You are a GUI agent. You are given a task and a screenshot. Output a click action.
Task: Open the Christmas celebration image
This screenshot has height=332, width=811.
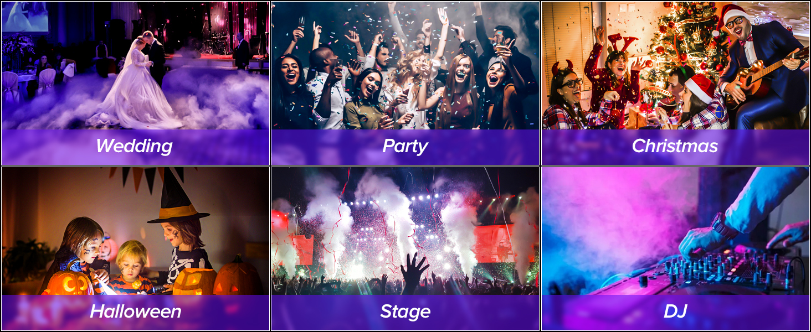pos(675,65)
